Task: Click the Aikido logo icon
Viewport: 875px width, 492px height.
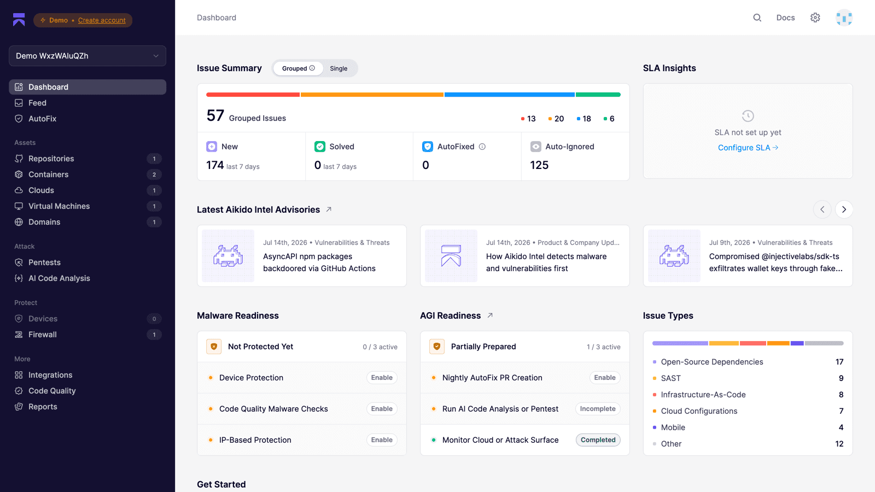Action: 19,20
